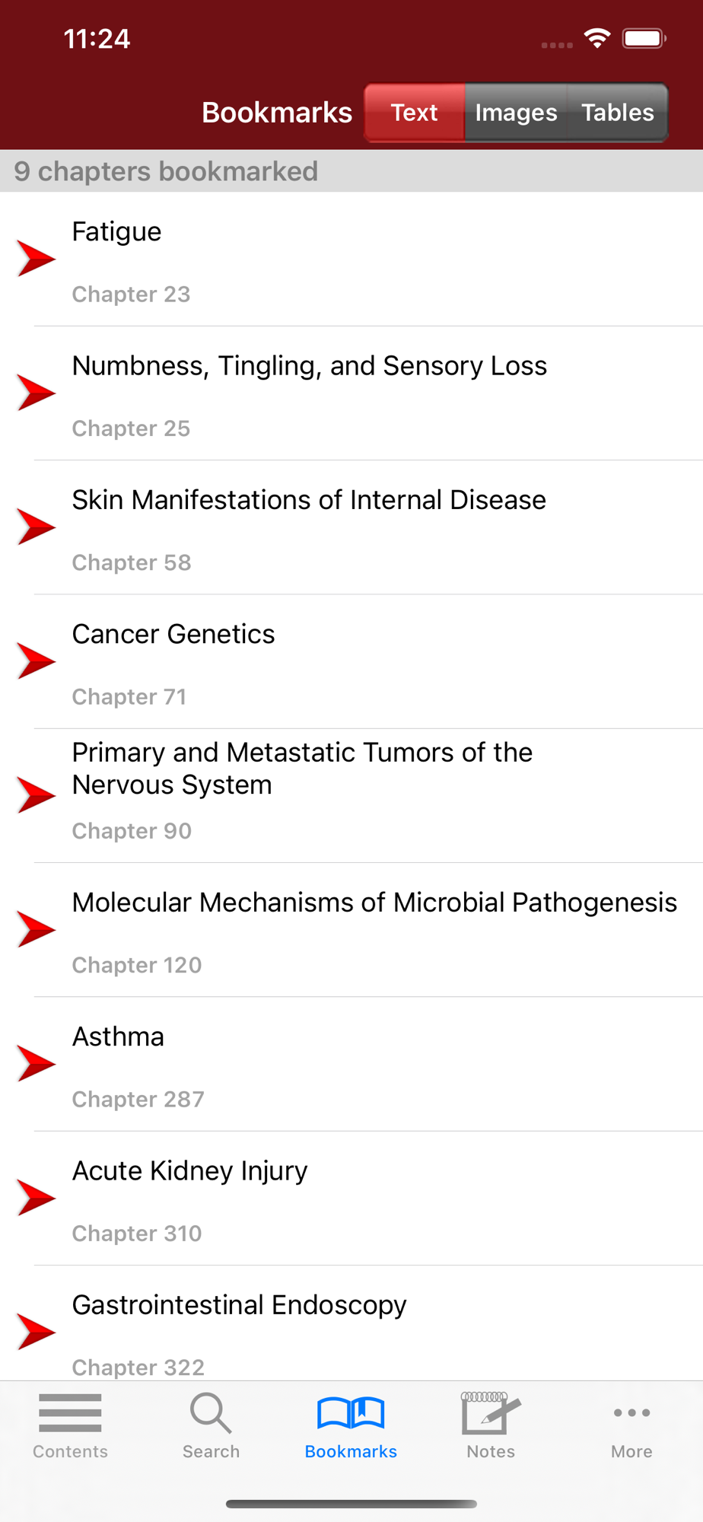Tap the Contents hamburger icon
The width and height of the screenshot is (703, 1522).
[70, 1412]
